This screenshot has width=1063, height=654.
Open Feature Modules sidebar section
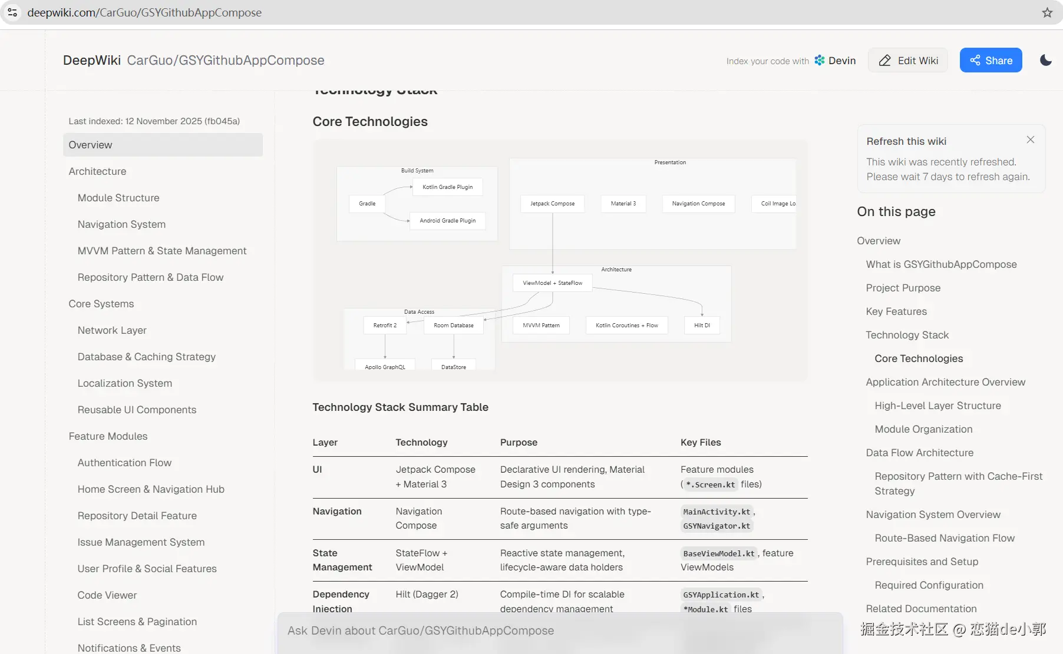point(108,436)
